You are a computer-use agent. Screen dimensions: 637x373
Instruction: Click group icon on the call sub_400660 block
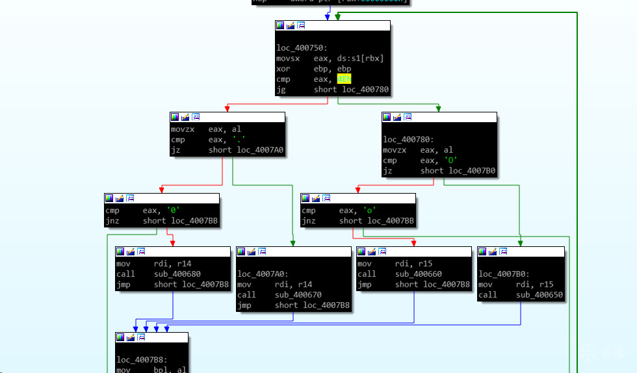tap(382, 251)
